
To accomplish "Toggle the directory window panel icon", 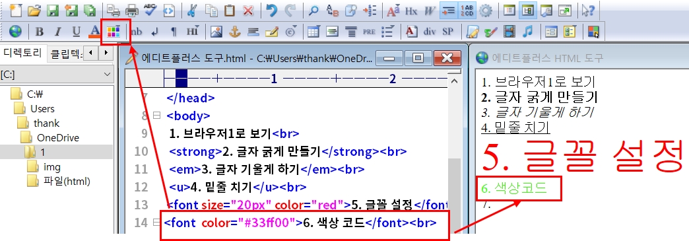I will pyautogui.click(x=509, y=11).
